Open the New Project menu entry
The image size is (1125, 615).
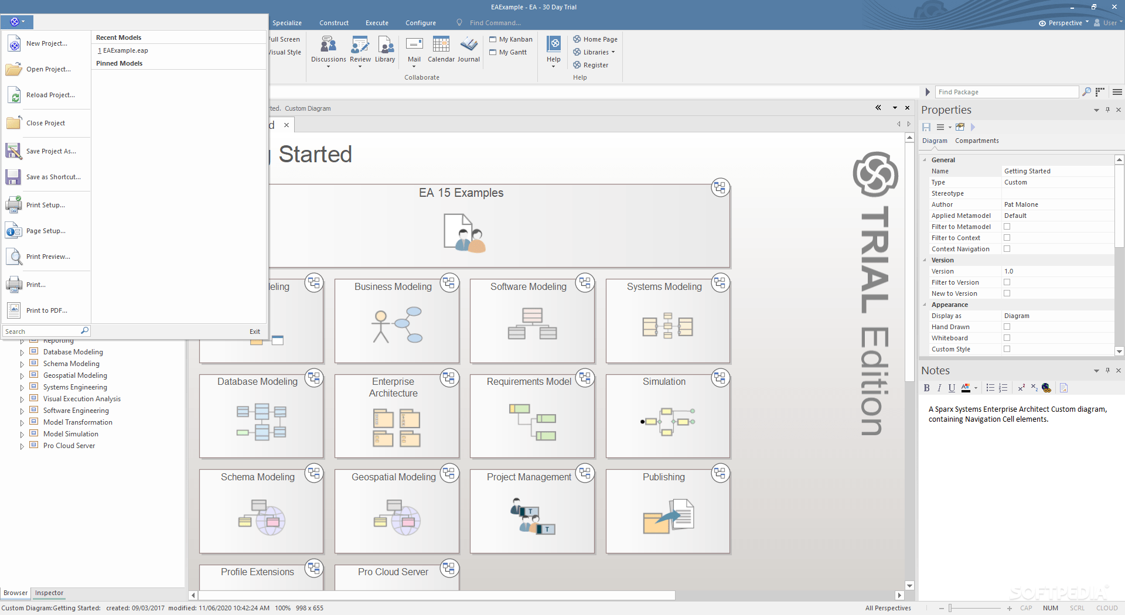pyautogui.click(x=46, y=43)
